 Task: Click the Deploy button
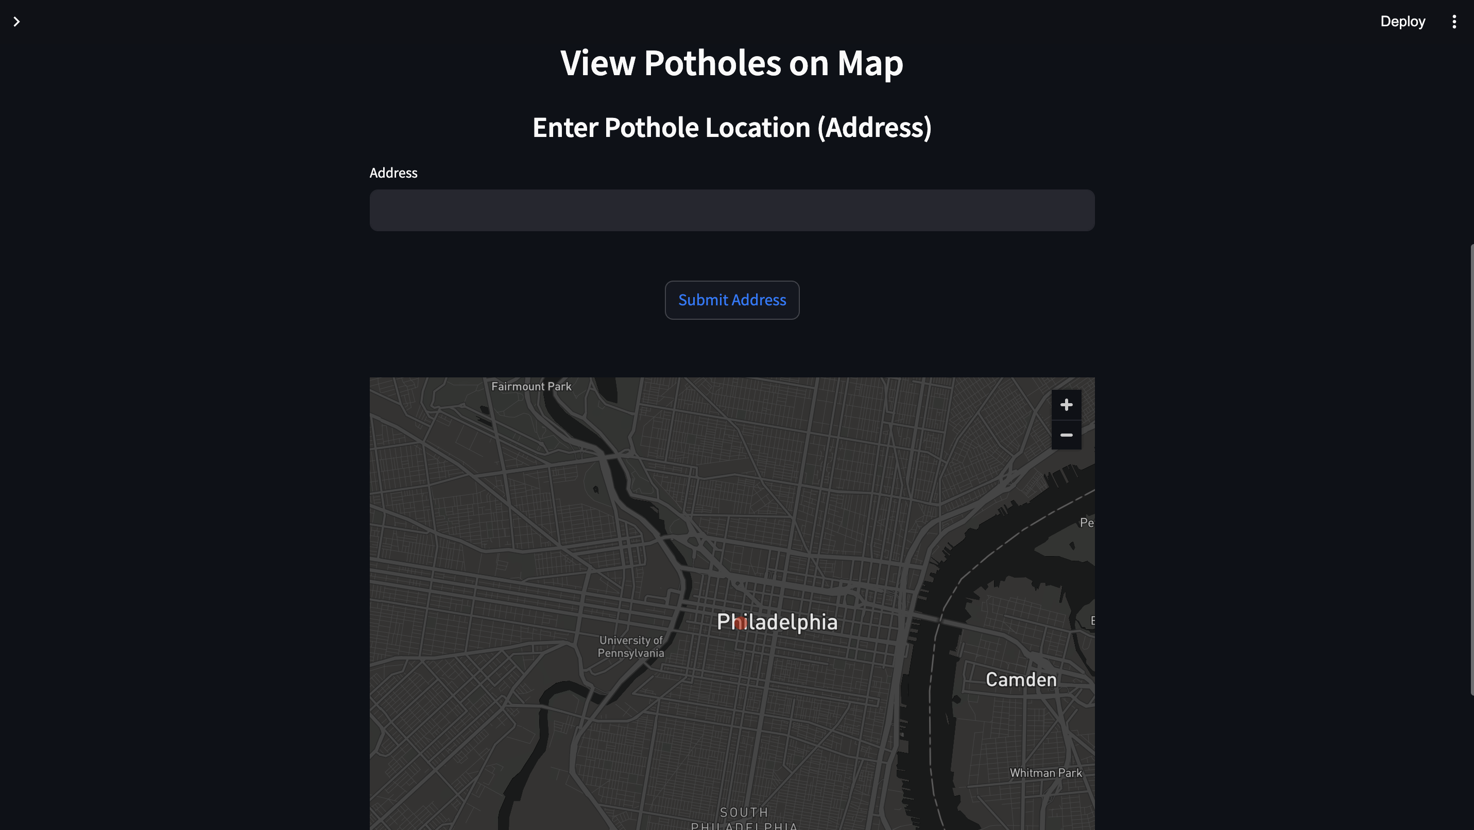pyautogui.click(x=1402, y=22)
